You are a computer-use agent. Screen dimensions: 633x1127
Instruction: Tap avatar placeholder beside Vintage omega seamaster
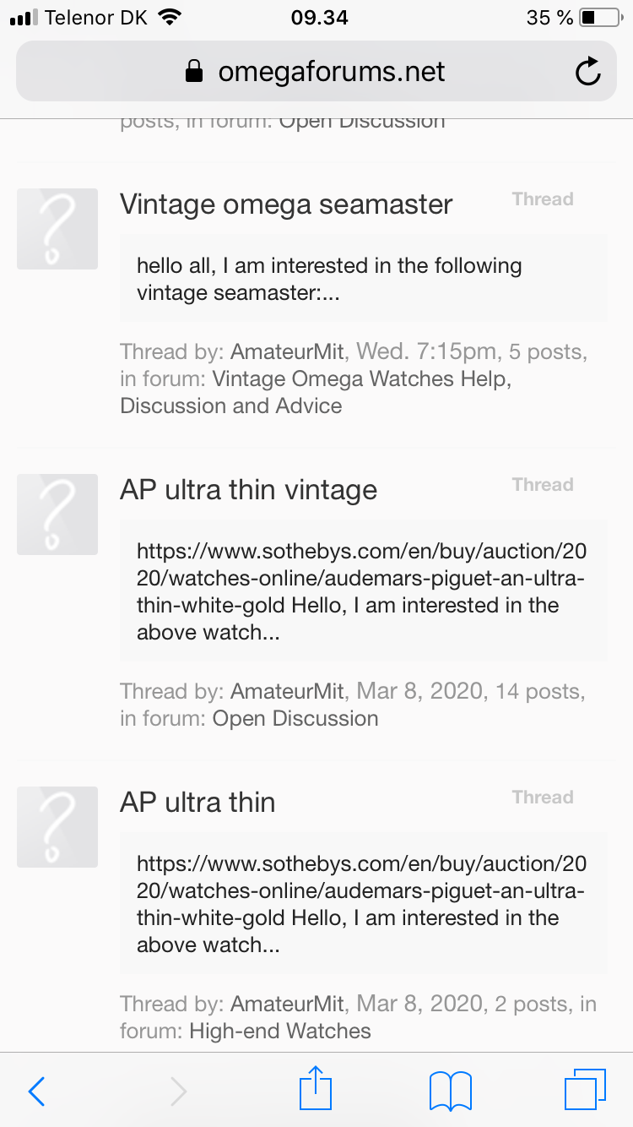click(x=57, y=229)
